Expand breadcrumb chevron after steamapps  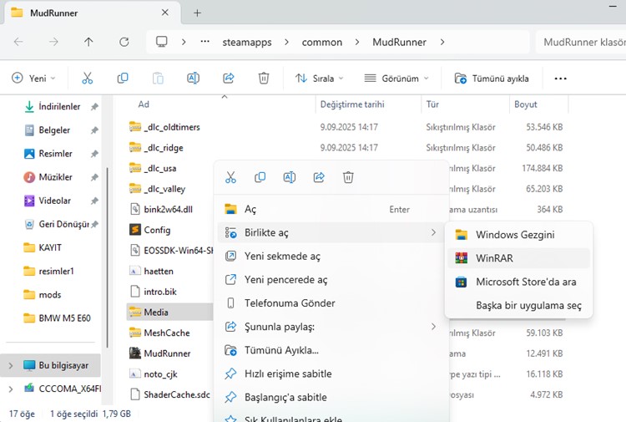(x=286, y=42)
